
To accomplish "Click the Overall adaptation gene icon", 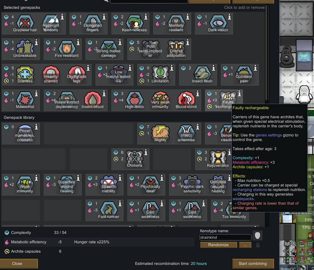I will click(176, 49).
